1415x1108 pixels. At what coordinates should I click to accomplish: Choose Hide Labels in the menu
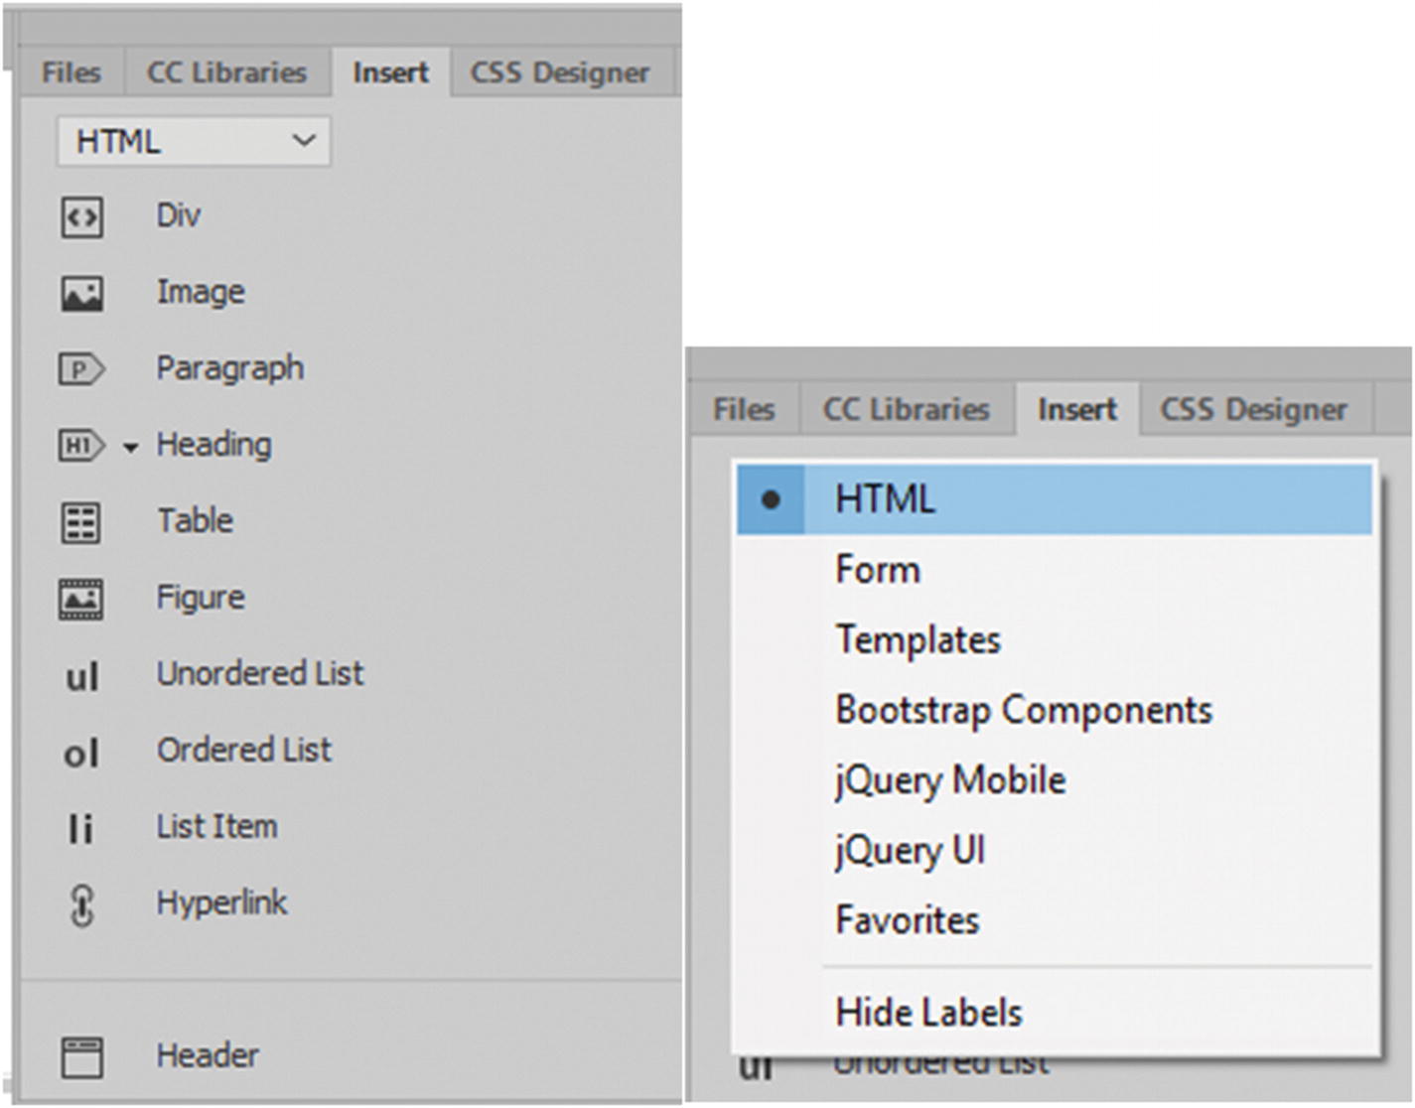pos(928,1013)
